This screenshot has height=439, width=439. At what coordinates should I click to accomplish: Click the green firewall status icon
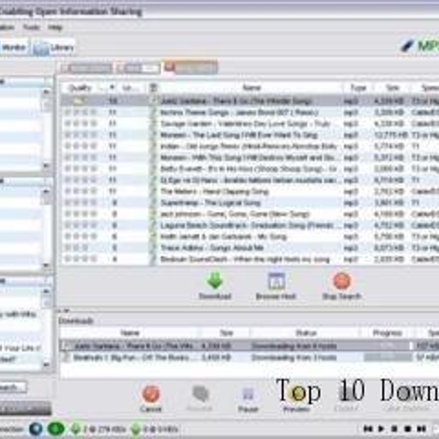56,429
